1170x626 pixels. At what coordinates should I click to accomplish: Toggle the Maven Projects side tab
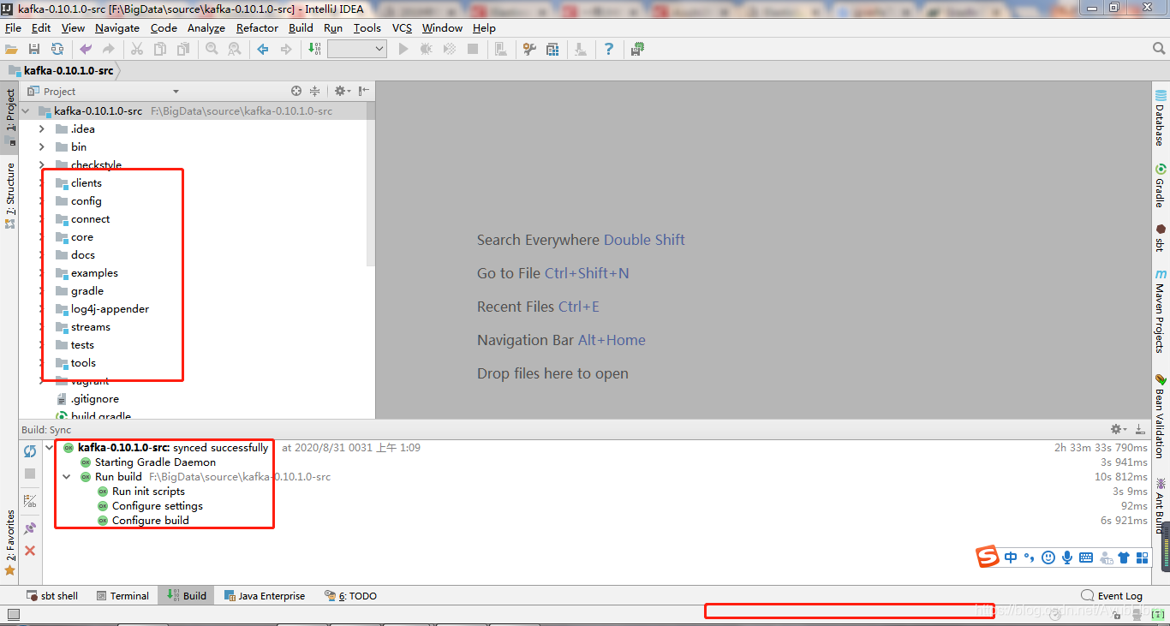pyautogui.click(x=1161, y=311)
